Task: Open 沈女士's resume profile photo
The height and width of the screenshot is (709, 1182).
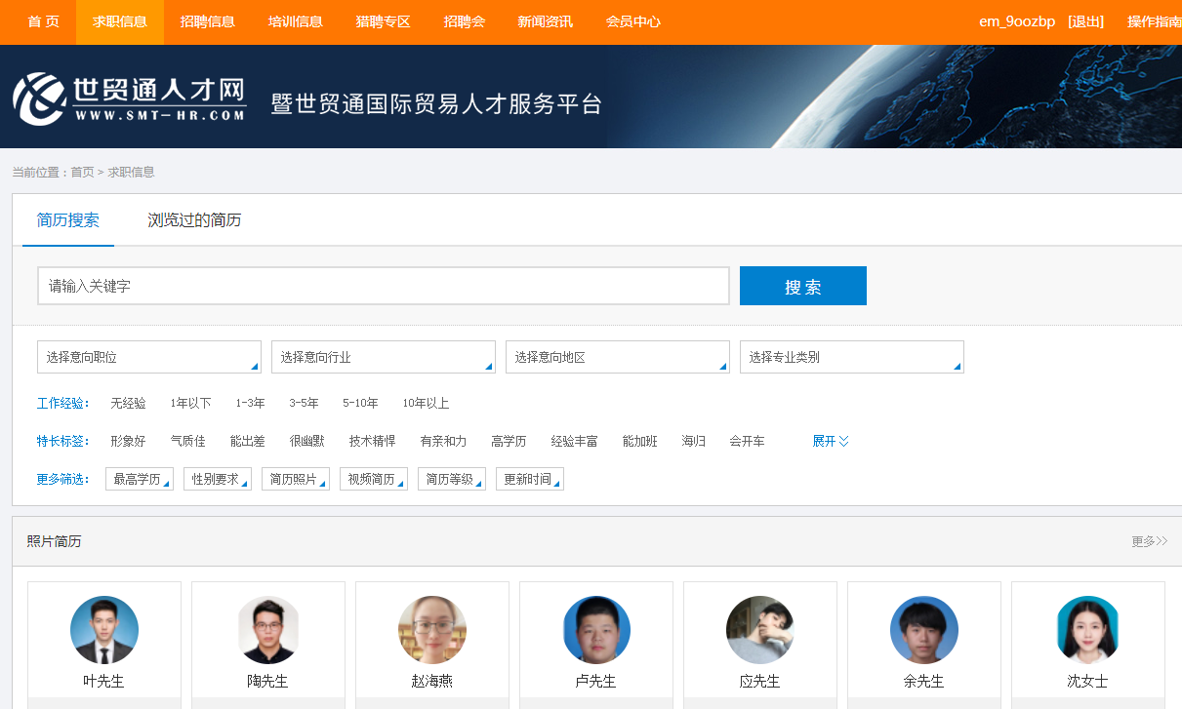Action: (1087, 630)
